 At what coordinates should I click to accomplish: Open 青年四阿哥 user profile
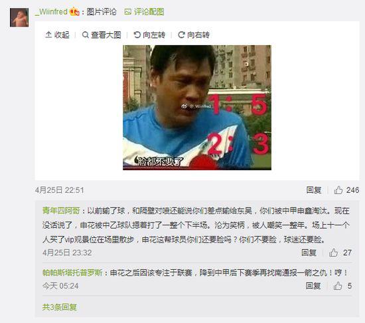(61, 211)
